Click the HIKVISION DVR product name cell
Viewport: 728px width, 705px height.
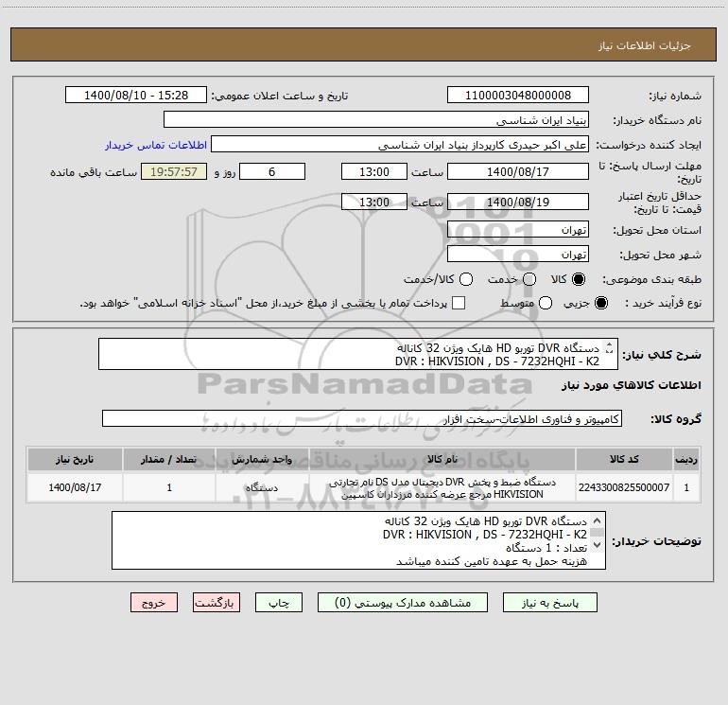tap(442, 487)
